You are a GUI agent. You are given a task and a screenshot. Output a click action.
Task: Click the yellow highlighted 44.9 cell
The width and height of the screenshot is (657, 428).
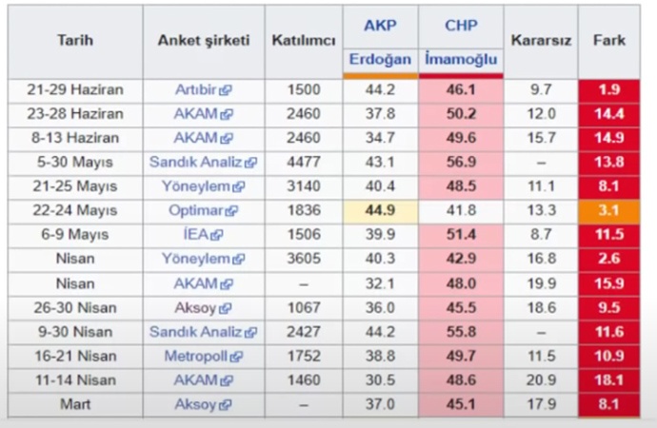tap(380, 211)
